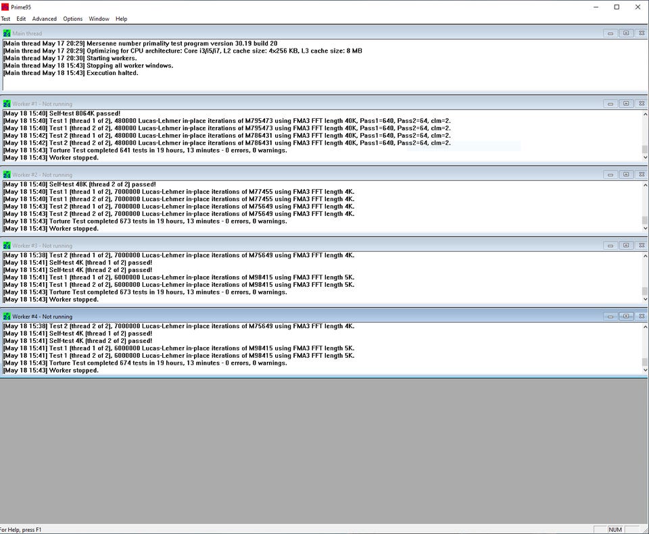
Task: Click Worker #1 scrollbar down arrow
Action: (644, 157)
